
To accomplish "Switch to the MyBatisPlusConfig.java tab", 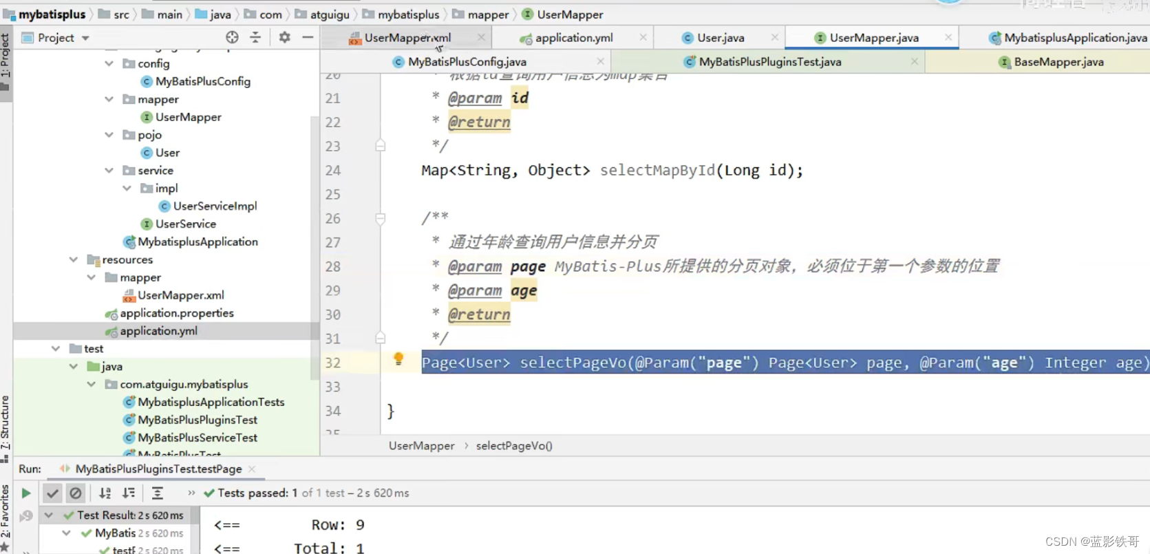I will pyautogui.click(x=467, y=62).
